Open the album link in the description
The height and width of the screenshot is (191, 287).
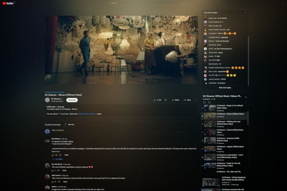click(x=87, y=114)
